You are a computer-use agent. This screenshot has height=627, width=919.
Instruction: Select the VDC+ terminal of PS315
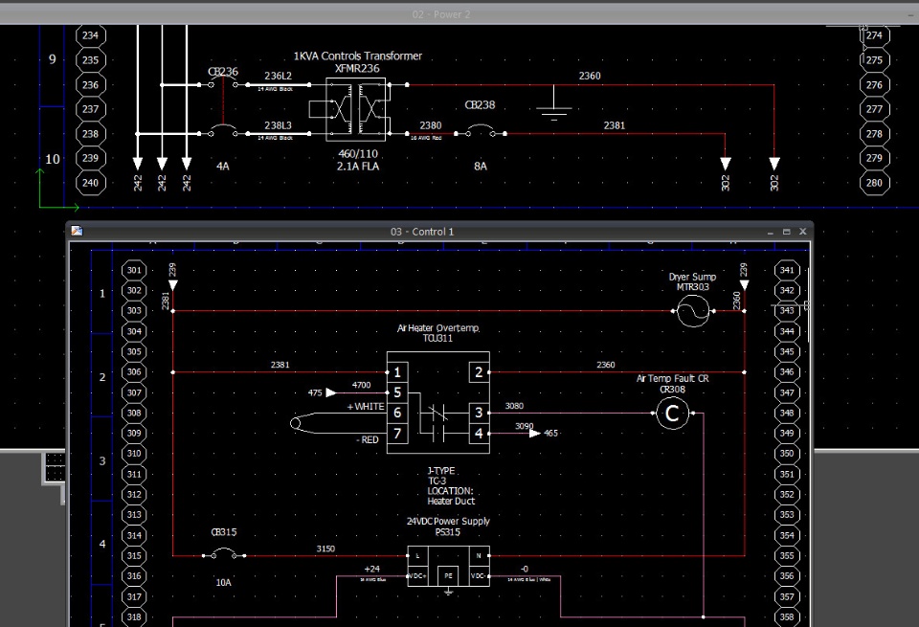pyautogui.click(x=418, y=576)
